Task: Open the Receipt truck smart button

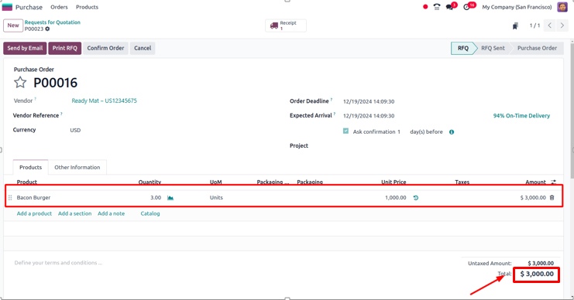Action: click(286, 26)
